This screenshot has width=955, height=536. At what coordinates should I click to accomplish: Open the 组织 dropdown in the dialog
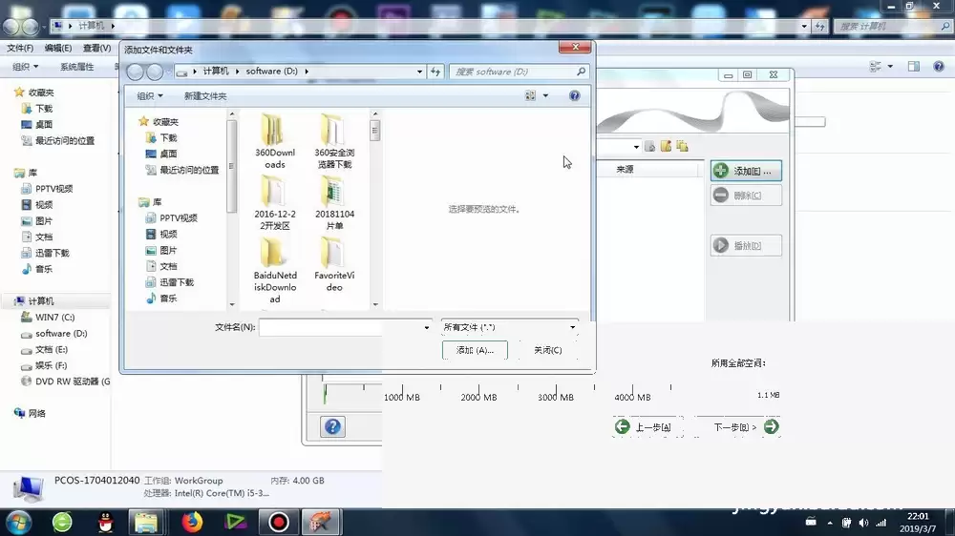pyautogui.click(x=150, y=95)
